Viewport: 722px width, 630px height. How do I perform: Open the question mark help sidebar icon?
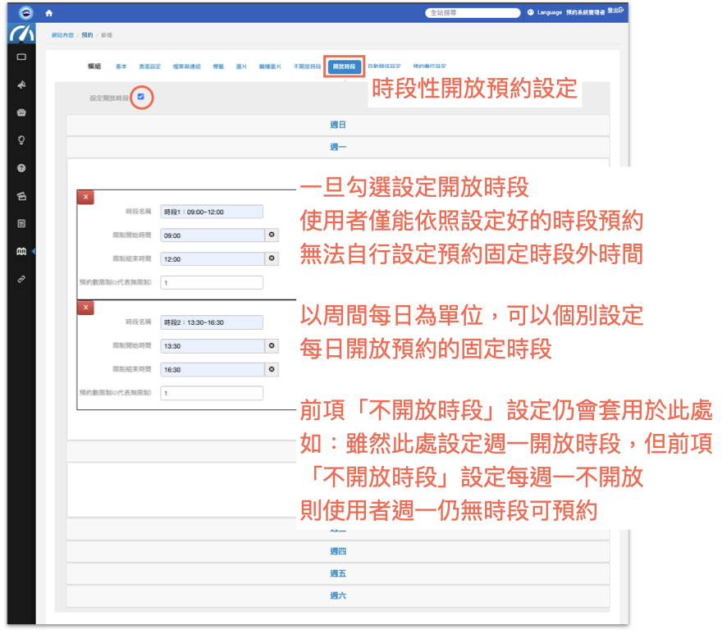point(21,167)
